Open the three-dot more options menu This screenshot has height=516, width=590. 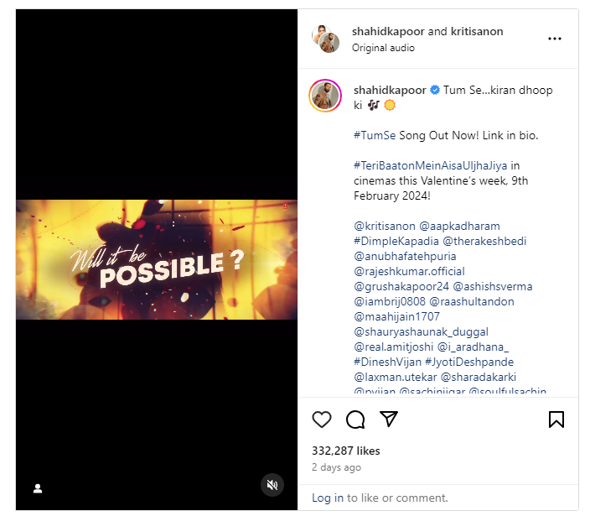(555, 39)
